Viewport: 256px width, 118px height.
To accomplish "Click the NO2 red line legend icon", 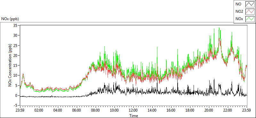I will click(250, 12).
